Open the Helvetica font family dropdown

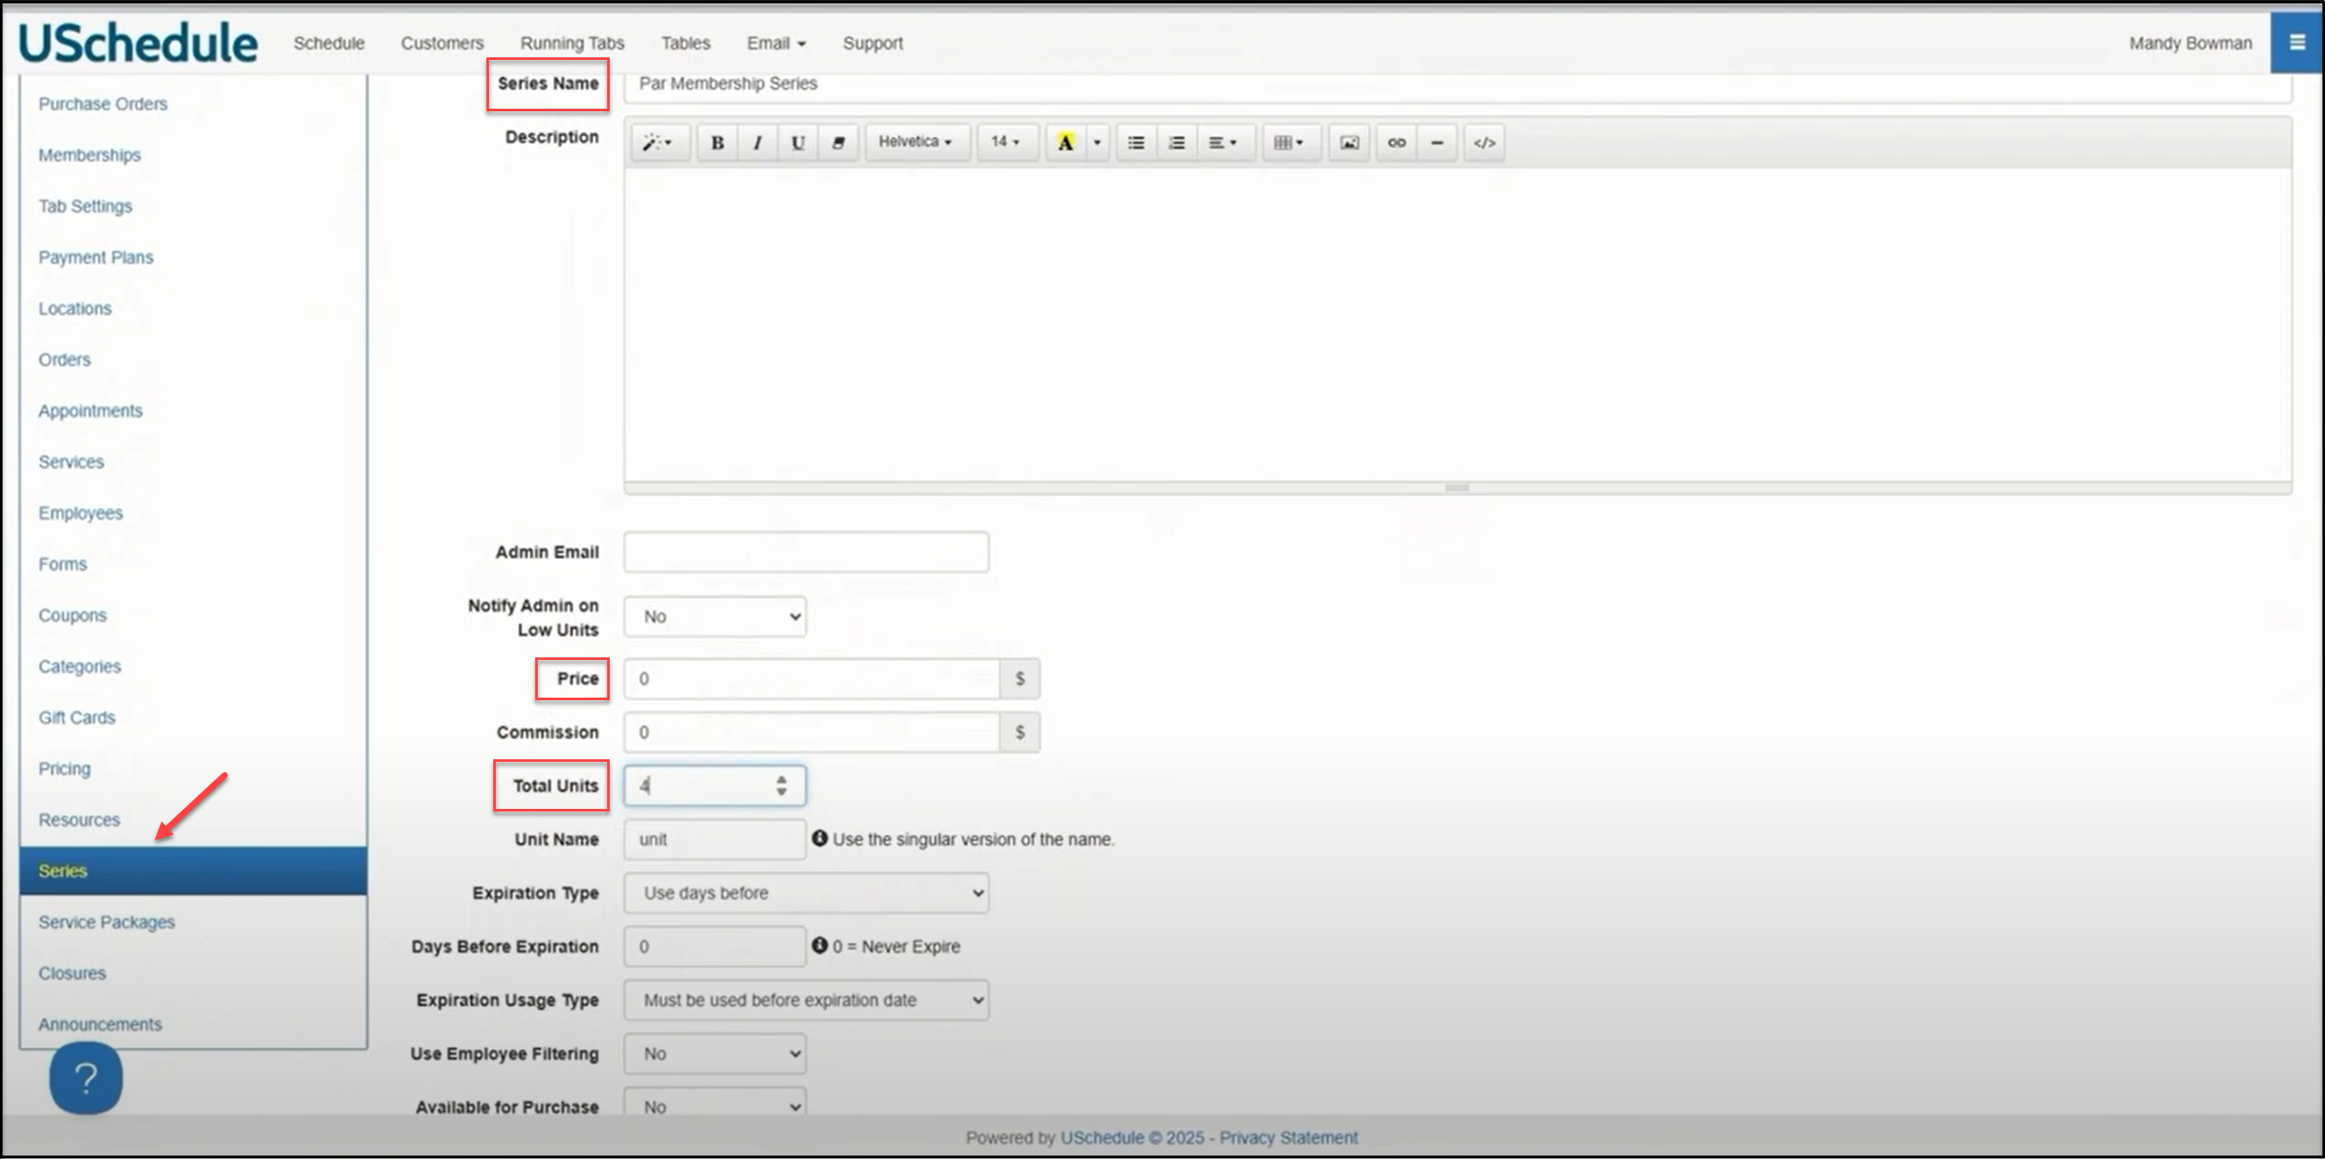pos(915,141)
